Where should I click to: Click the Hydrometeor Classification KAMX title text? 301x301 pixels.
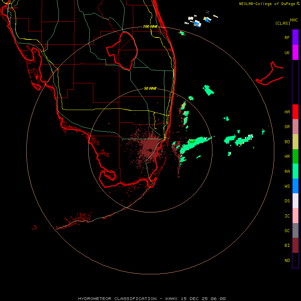pos(152,299)
